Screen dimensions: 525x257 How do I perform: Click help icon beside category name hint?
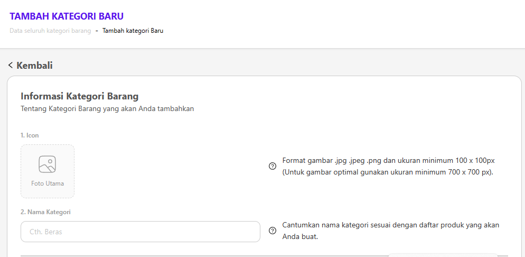(x=273, y=231)
